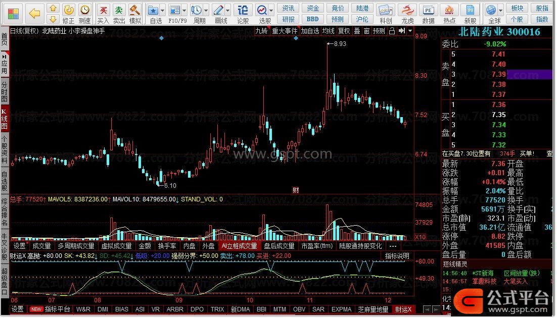Viewport: 557px width, 318px height.
Task: Click the 财 marker below the candlestick chart
Action: pyautogui.click(x=296, y=190)
